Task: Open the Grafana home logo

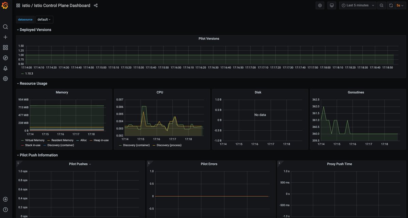Action: 5,6
